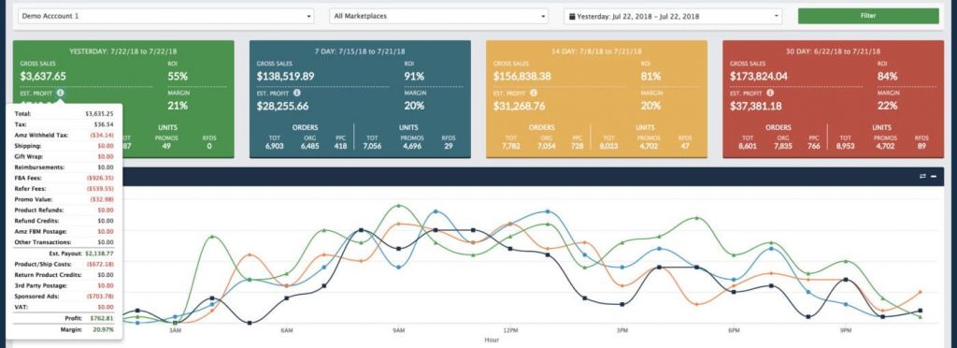Click the info icon beside Yesterday's Est. Profit

point(60,93)
